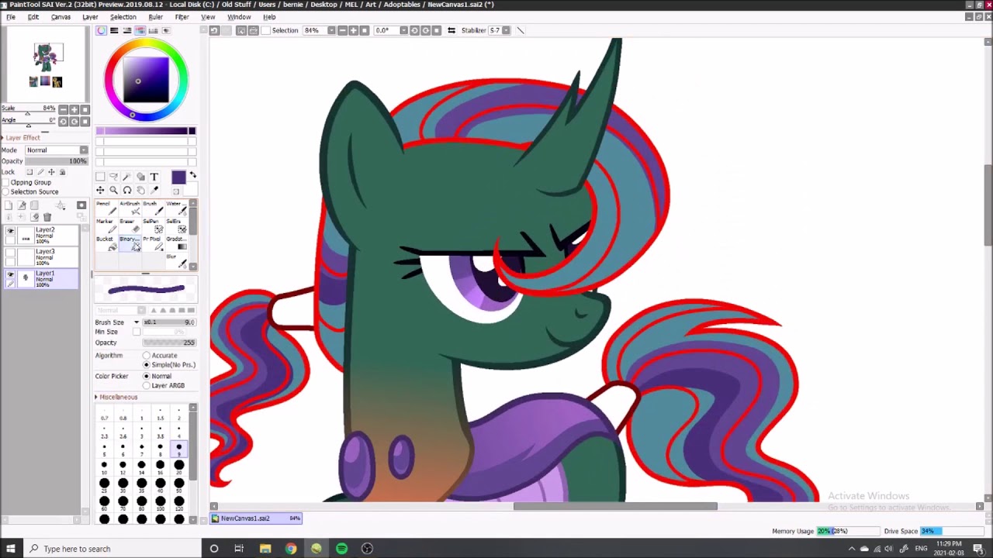Open the Window menu

coord(239,17)
